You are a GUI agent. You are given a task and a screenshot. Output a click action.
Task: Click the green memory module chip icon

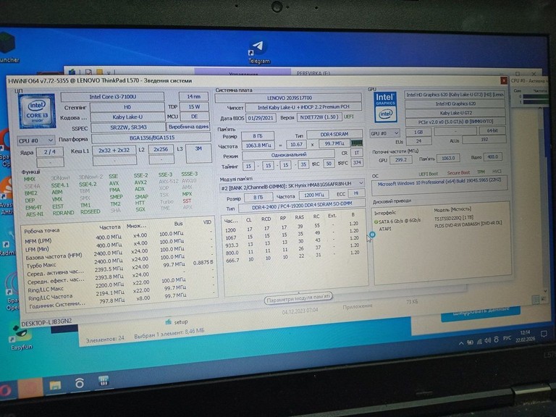[x=356, y=143]
